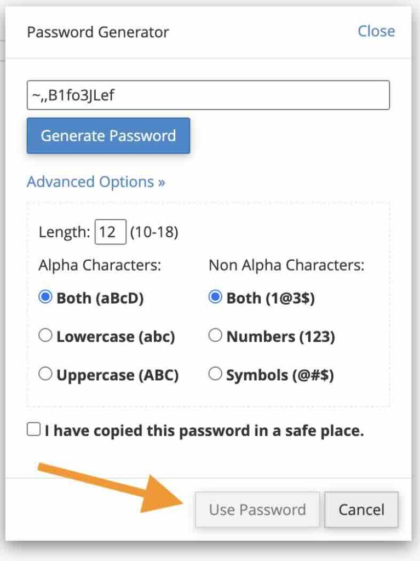
Task: Click the Use Password button
Action: click(x=257, y=510)
